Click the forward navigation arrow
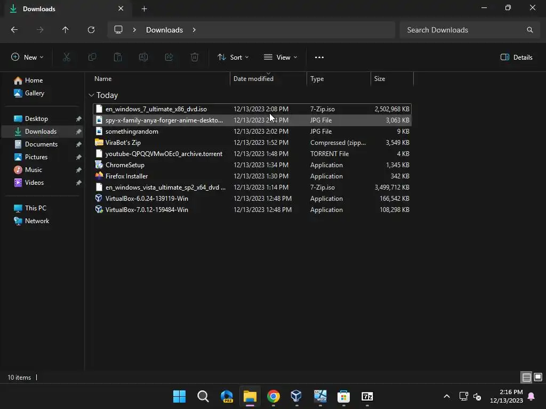The width and height of the screenshot is (546, 409). (x=40, y=30)
